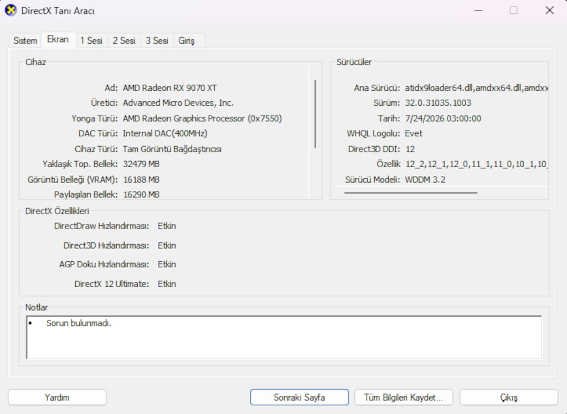
Task: Switch to the Giriş tab
Action: tap(186, 41)
